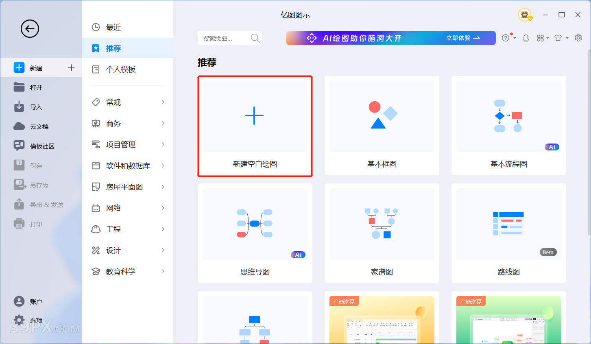Expand the 教育科学 chevron
591x344 pixels.
click(x=163, y=271)
